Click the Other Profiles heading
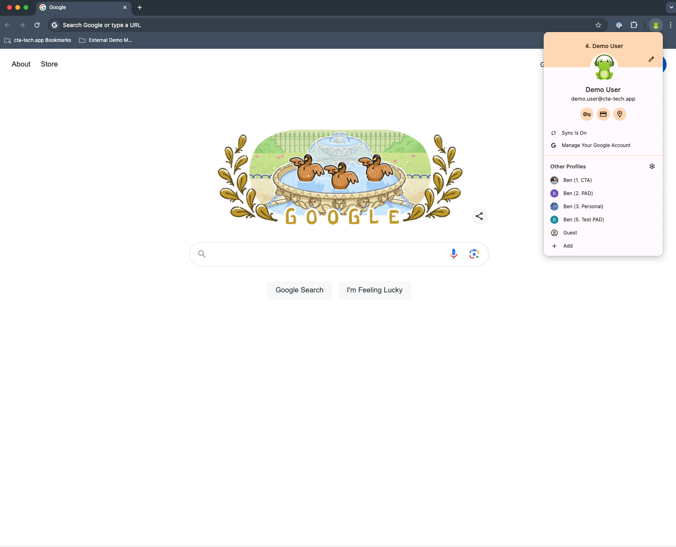676x547 pixels. 568,166
